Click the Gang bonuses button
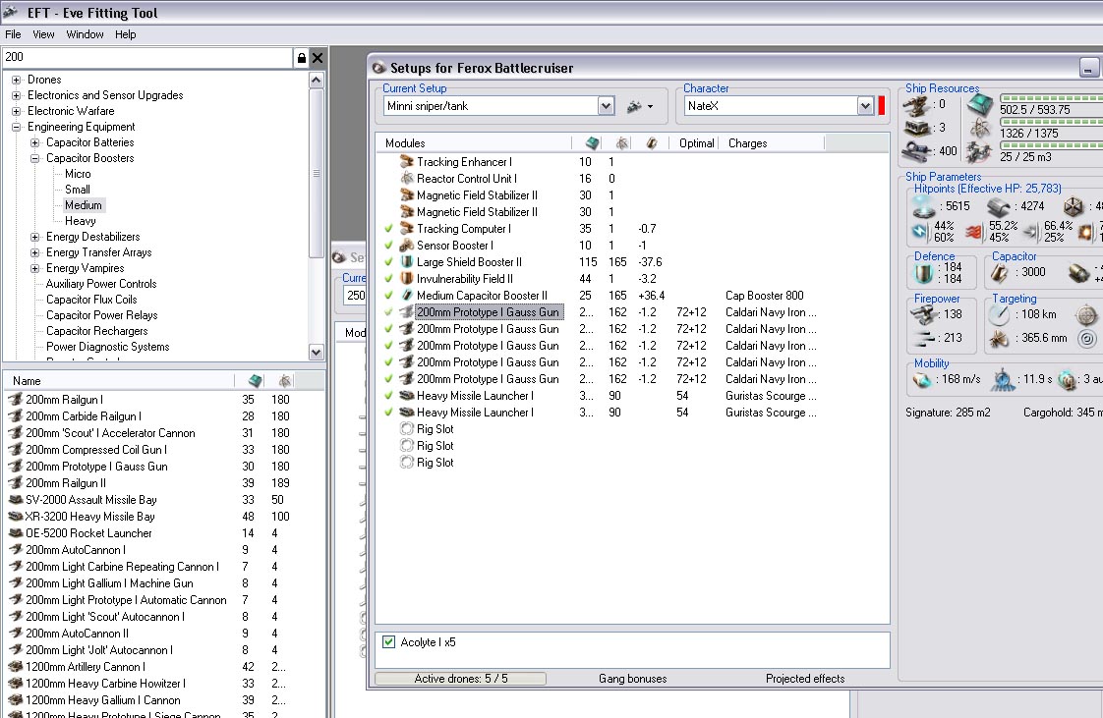This screenshot has width=1103, height=718. 632,679
